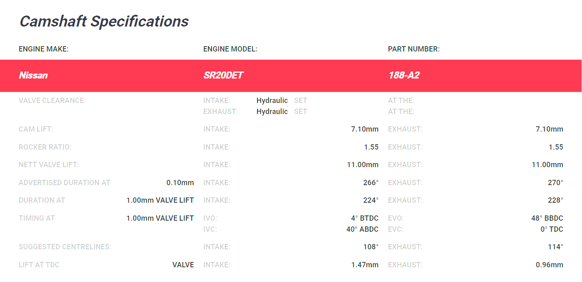Viewport: 582px width, 282px height.
Task: Click the exhaust suggested centreline 114°
Action: click(555, 247)
